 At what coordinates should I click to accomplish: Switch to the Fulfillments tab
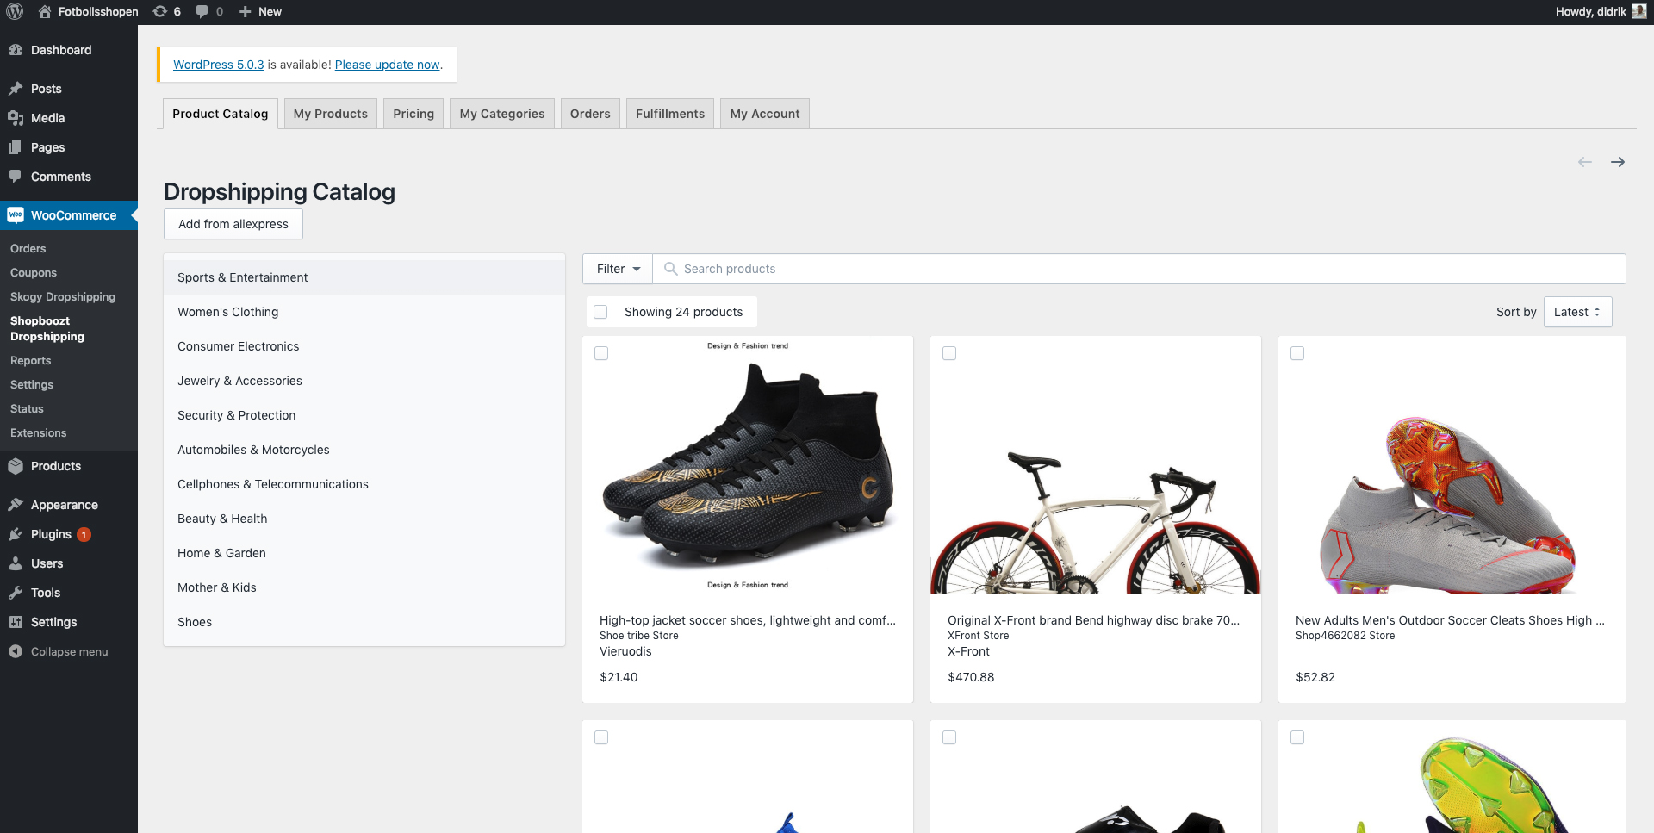click(670, 114)
